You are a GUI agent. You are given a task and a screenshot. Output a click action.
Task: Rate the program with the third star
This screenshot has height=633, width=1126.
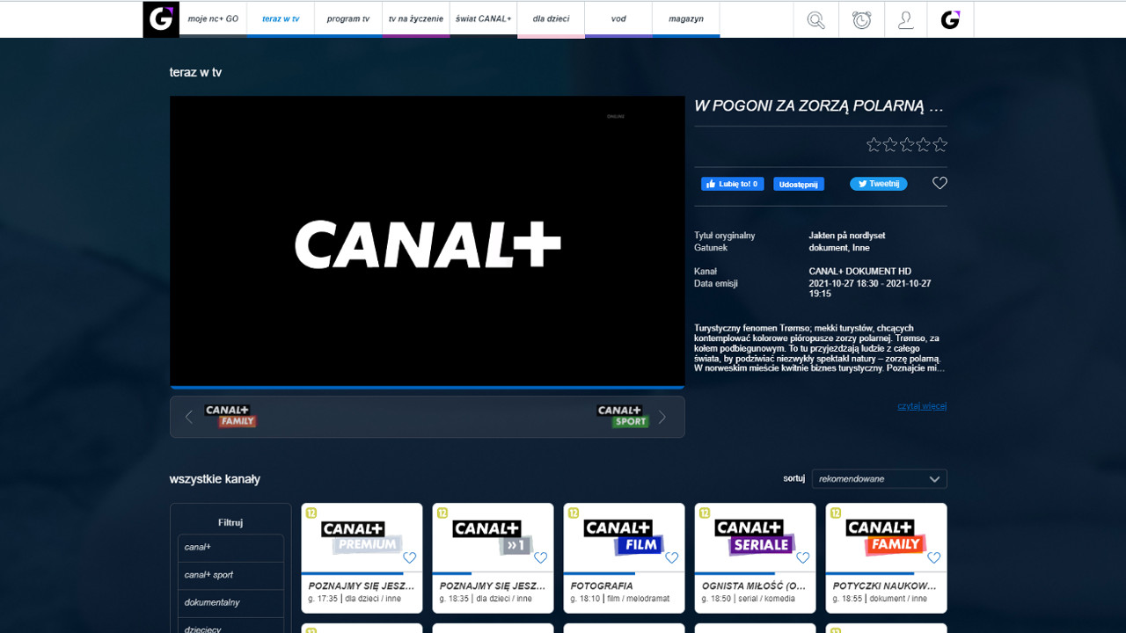tap(907, 144)
